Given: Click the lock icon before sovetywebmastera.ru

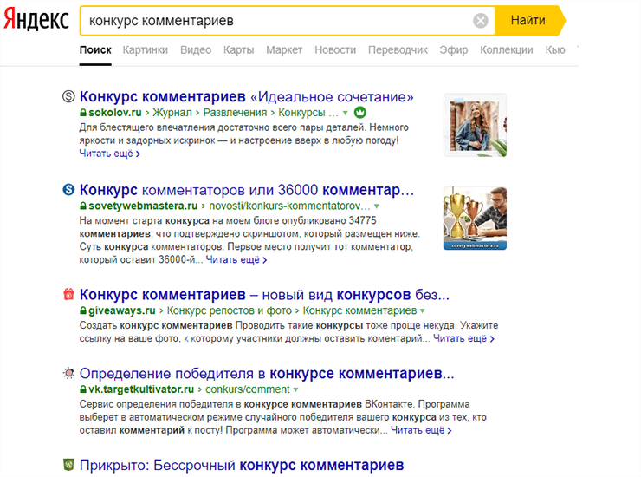Looking at the screenshot, I should pyautogui.click(x=83, y=206).
